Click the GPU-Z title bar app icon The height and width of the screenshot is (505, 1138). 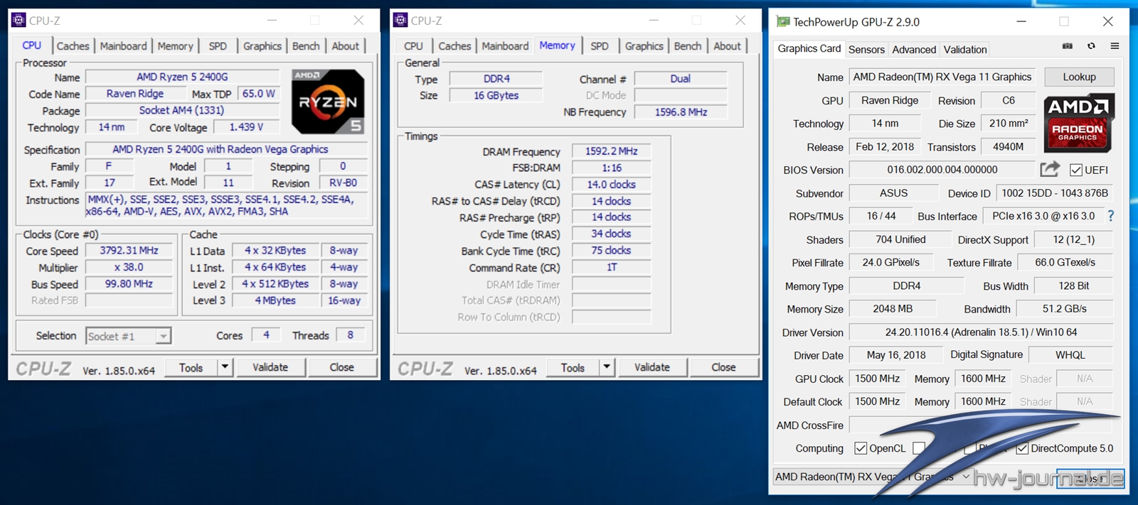tap(783, 22)
